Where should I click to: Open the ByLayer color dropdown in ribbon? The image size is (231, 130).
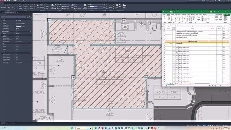[x=96, y=5]
